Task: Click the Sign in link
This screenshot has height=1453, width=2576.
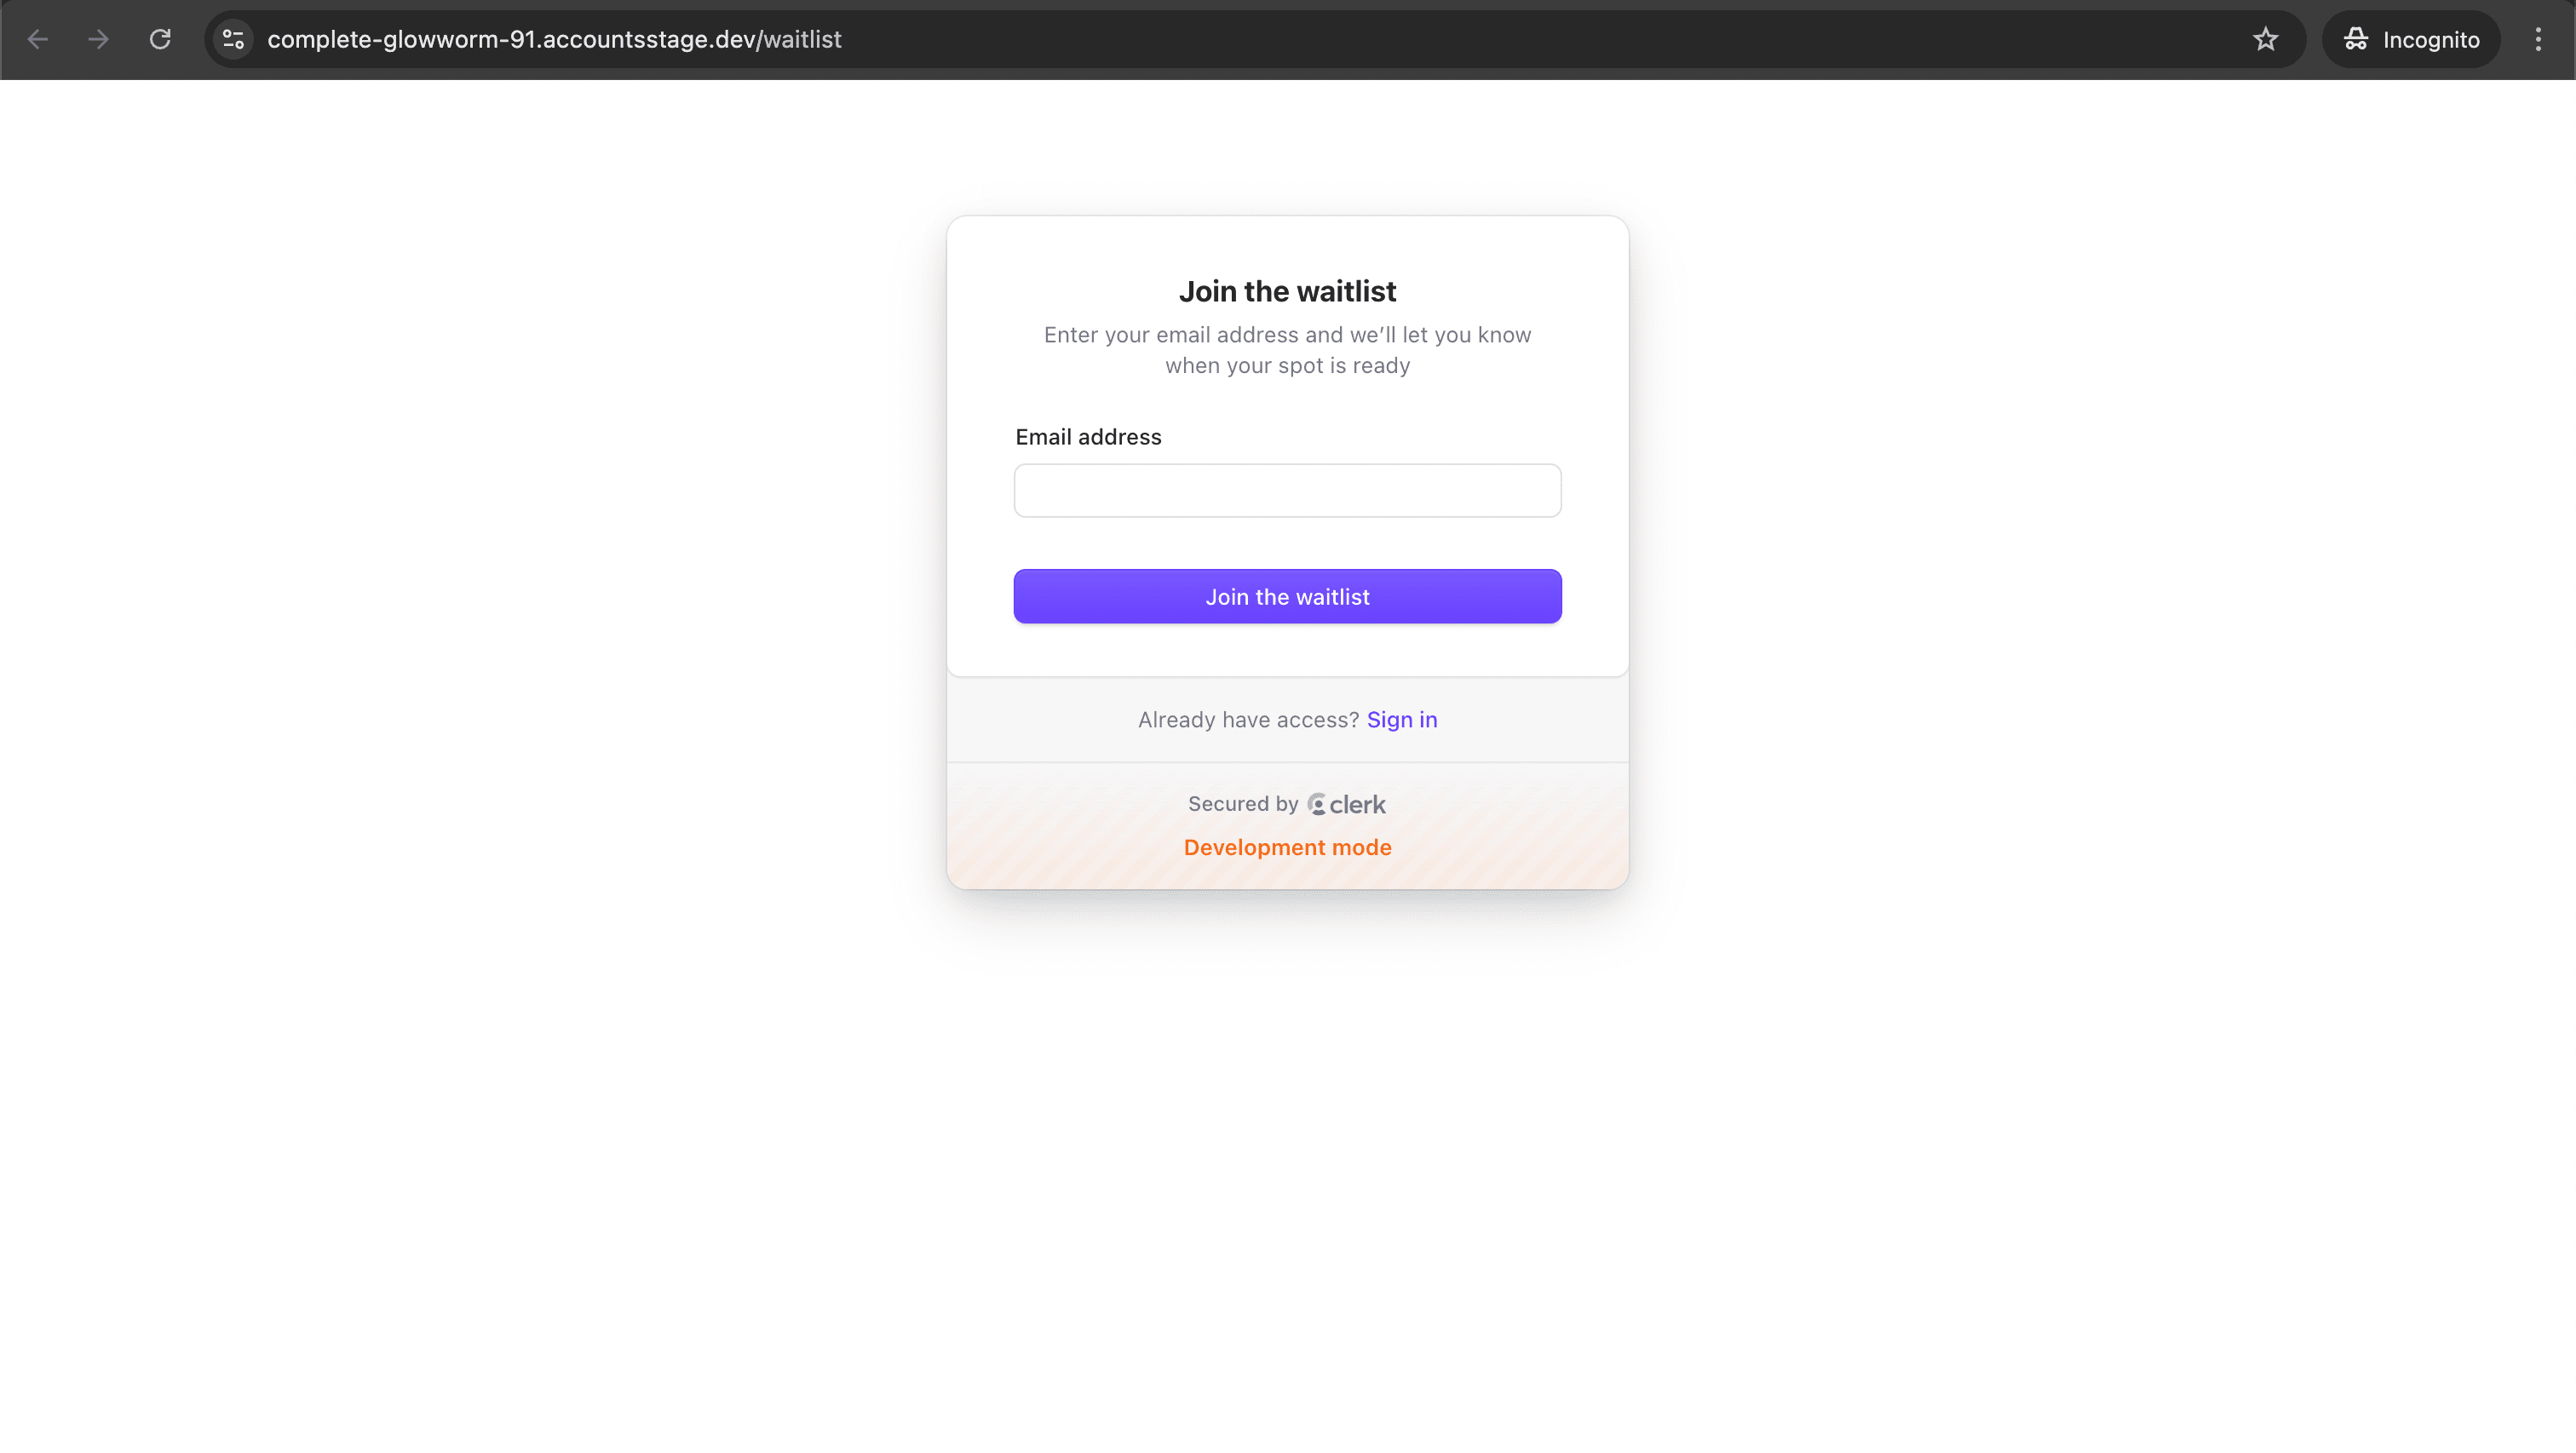Action: pyautogui.click(x=1403, y=719)
